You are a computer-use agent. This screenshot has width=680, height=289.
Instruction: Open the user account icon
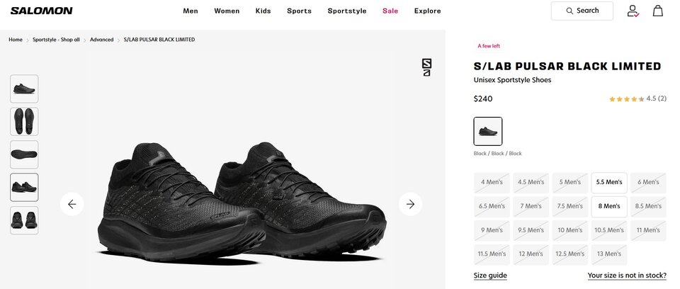coord(633,11)
